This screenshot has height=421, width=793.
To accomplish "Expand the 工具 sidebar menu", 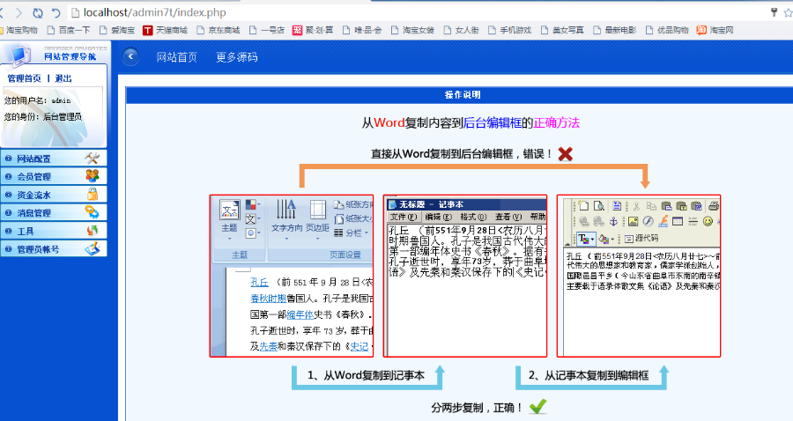I will [54, 231].
